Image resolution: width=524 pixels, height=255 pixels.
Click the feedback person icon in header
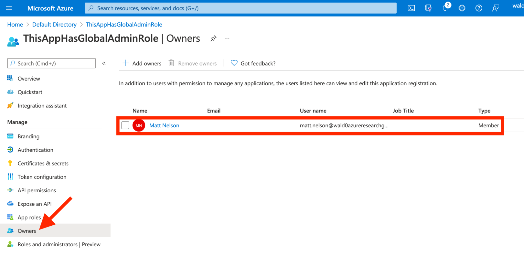495,8
